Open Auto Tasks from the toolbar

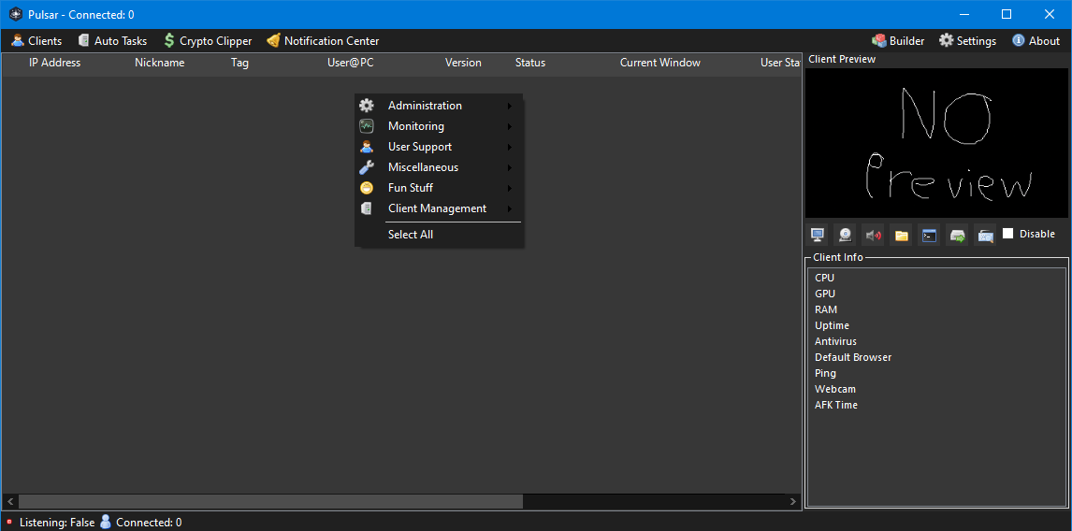[x=113, y=41]
